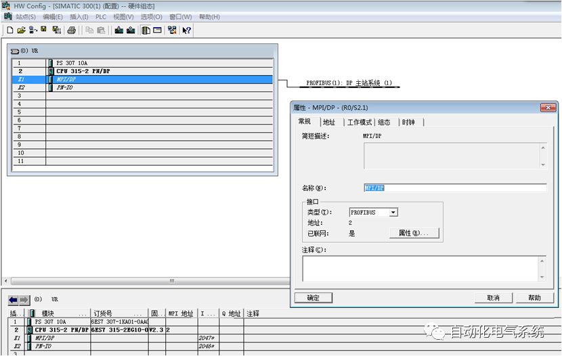Select empty slot 3 in rack
This screenshot has height=356, width=562.
pos(142,95)
